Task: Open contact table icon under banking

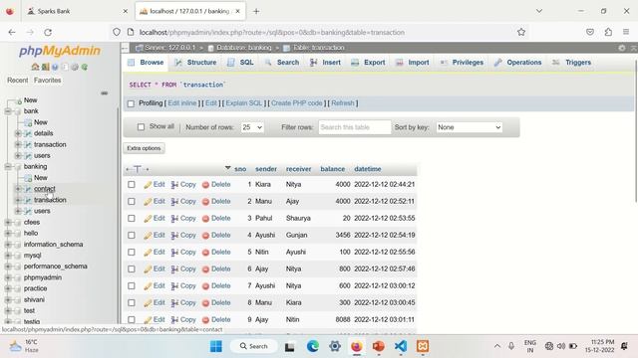Action: tap(28, 189)
